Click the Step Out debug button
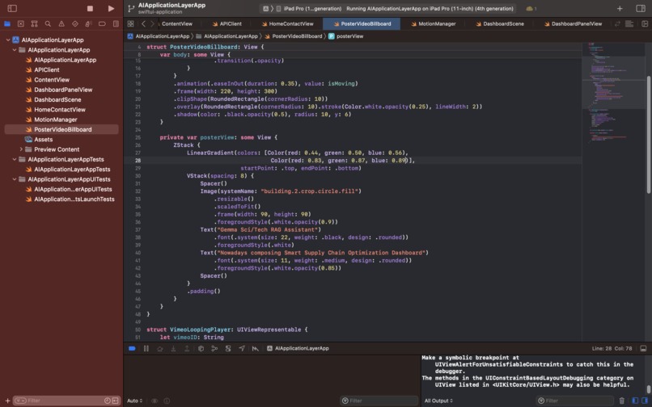The width and height of the screenshot is (652, 407). click(x=187, y=348)
